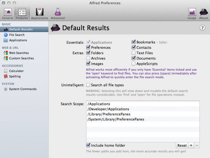Image resolution: width=210 pixels, height=158 pixels.
Task: Click the Alfred Preferences window title
Action: click(105, 3)
